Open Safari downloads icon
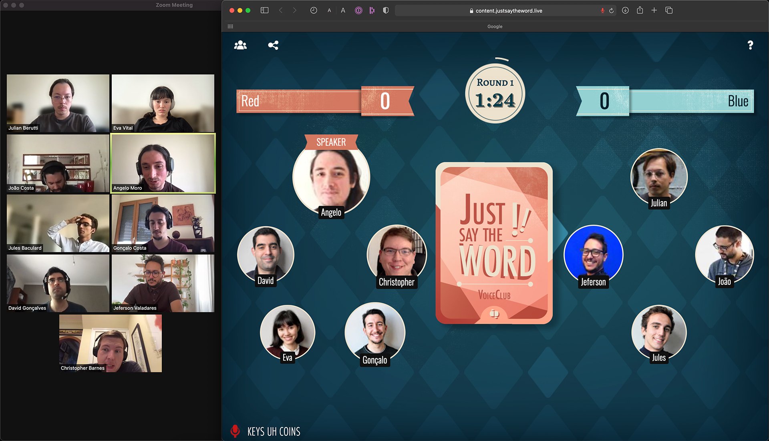This screenshot has height=441, width=769. coord(625,10)
